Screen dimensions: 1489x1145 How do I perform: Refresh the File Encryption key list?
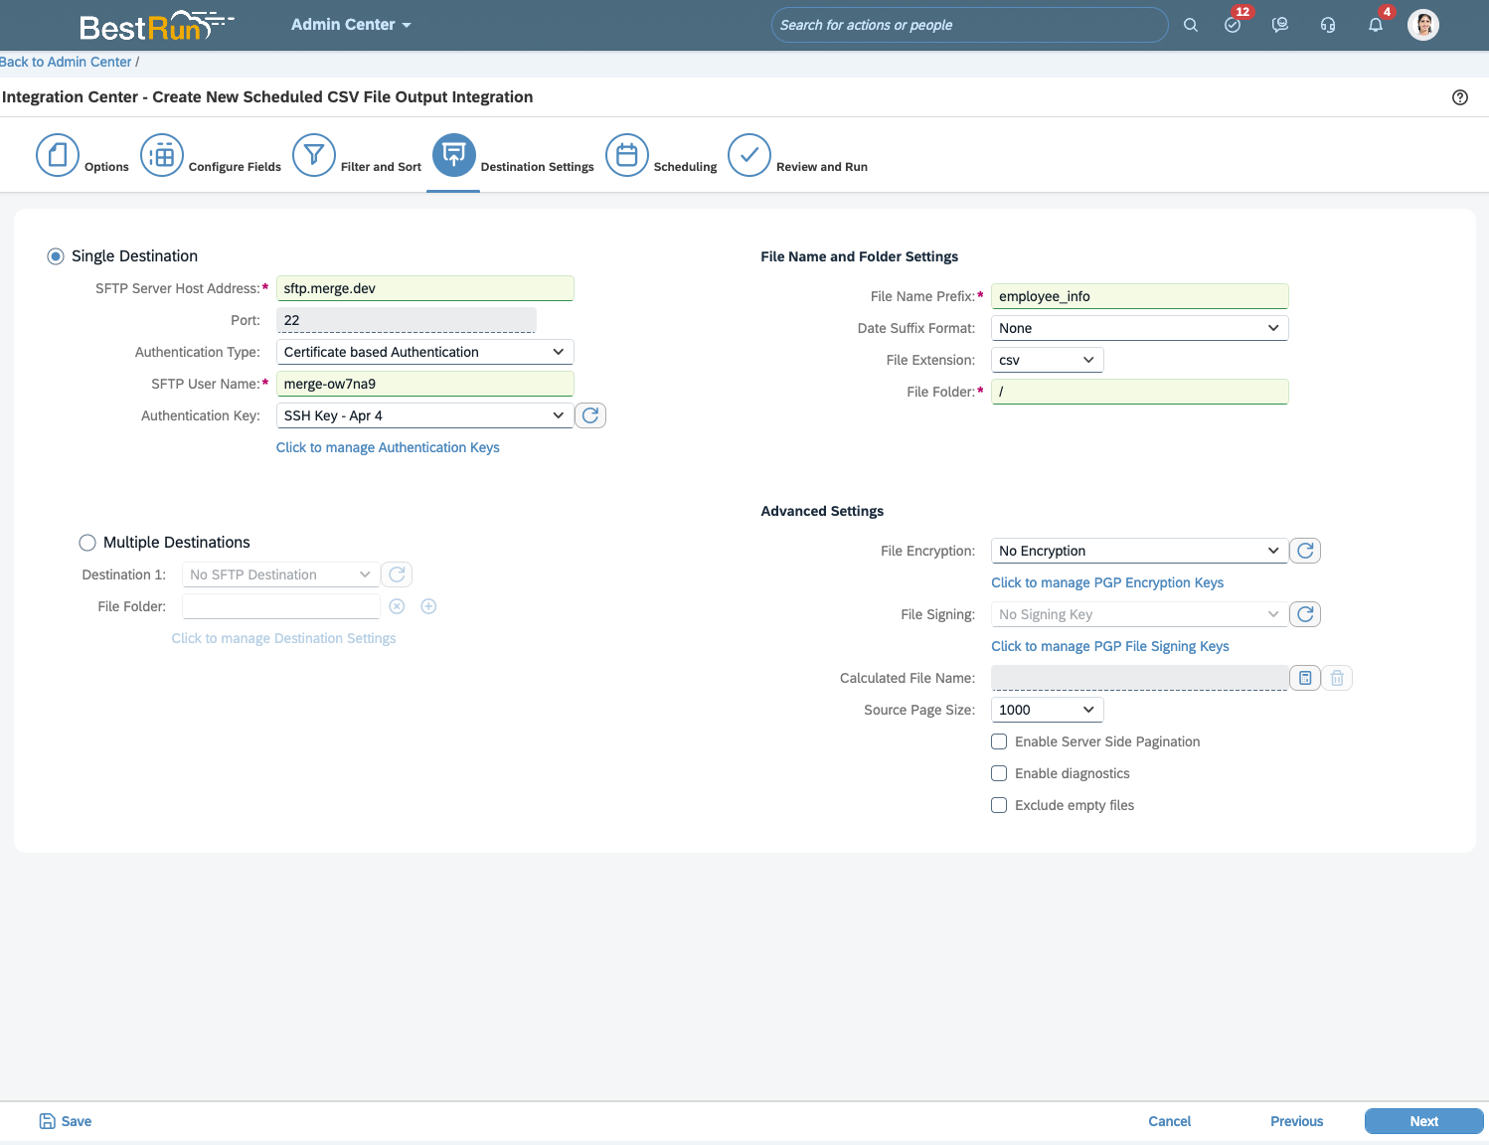point(1304,551)
